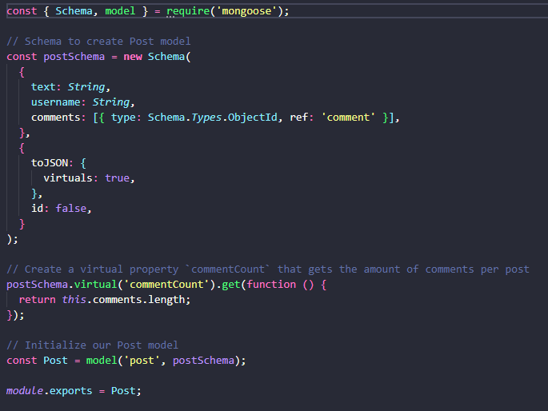Click module in module.exports

25,391
